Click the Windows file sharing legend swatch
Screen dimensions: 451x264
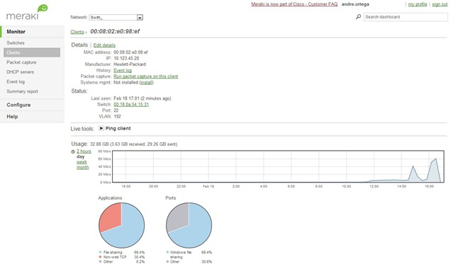(167, 253)
